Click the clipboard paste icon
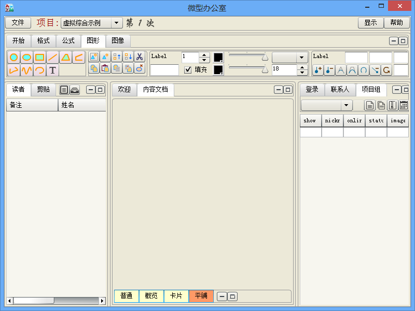Screen dimensions: 415x311 tap(105, 68)
